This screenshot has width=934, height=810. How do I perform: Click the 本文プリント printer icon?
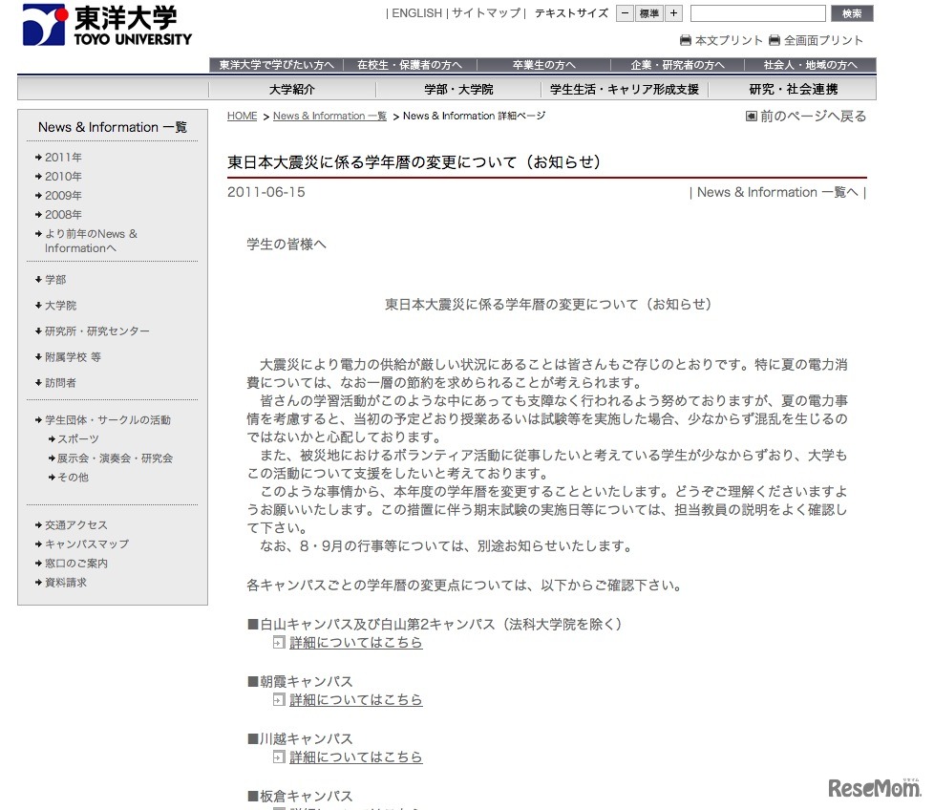[x=687, y=39]
